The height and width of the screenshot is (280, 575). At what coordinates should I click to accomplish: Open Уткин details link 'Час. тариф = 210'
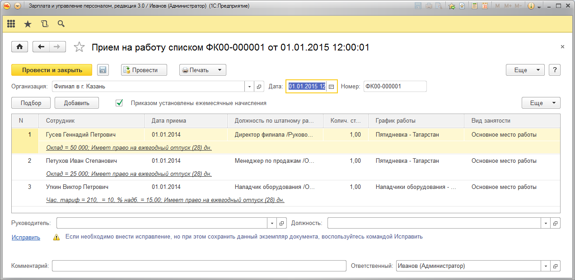165,200
